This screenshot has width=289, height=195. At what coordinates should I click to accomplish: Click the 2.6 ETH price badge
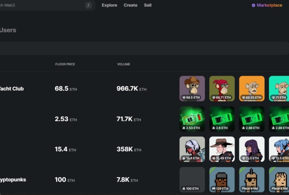tap(220, 128)
